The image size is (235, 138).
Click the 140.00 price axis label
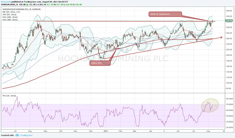(x=229, y=72)
